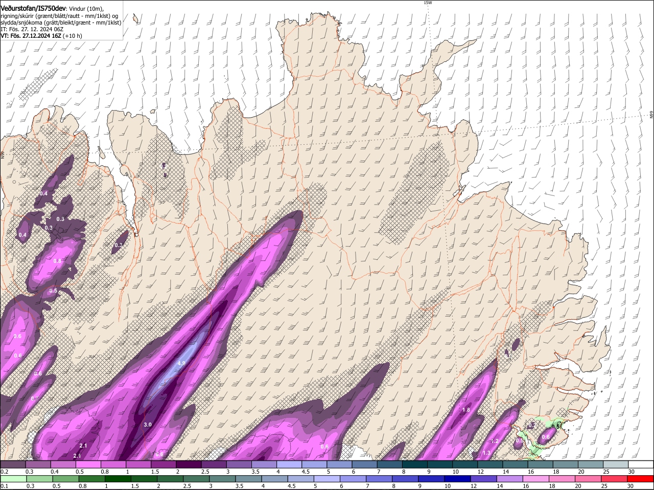The height and width of the screenshot is (490, 654).
Task: Click the '0.2' number under the upper legend
Action: point(4,472)
